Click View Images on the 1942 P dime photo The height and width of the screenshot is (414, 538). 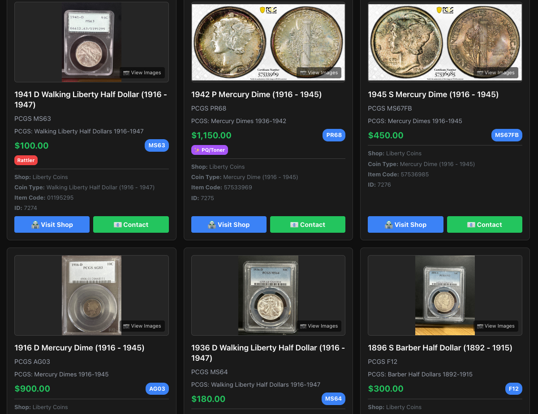319,73
